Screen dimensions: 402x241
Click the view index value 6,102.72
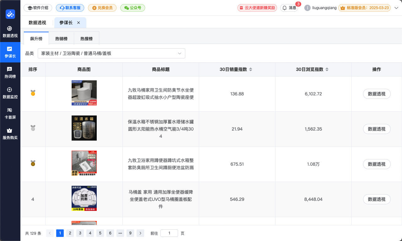313,94
